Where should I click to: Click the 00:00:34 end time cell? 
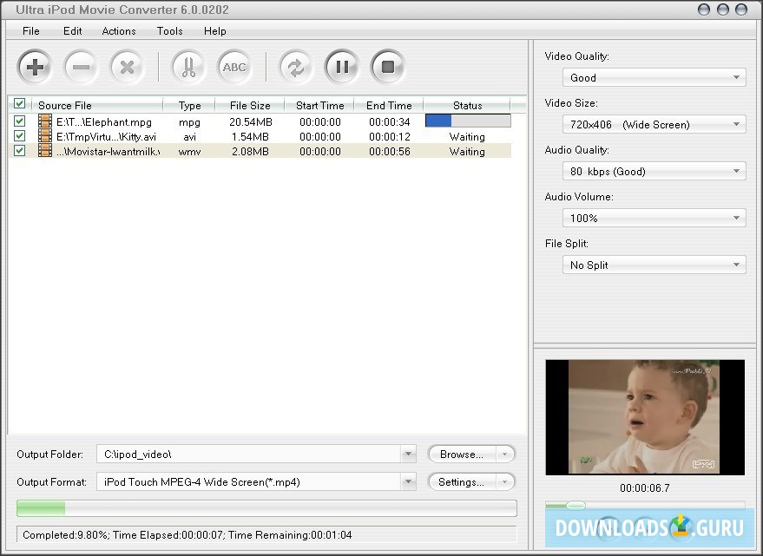coord(389,121)
